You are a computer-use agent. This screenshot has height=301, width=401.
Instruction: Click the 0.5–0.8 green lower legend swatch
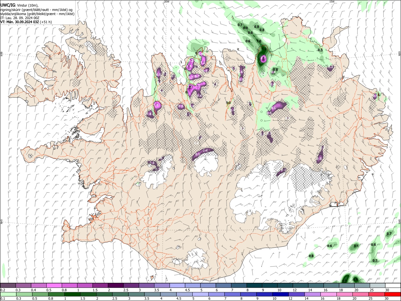(40, 294)
